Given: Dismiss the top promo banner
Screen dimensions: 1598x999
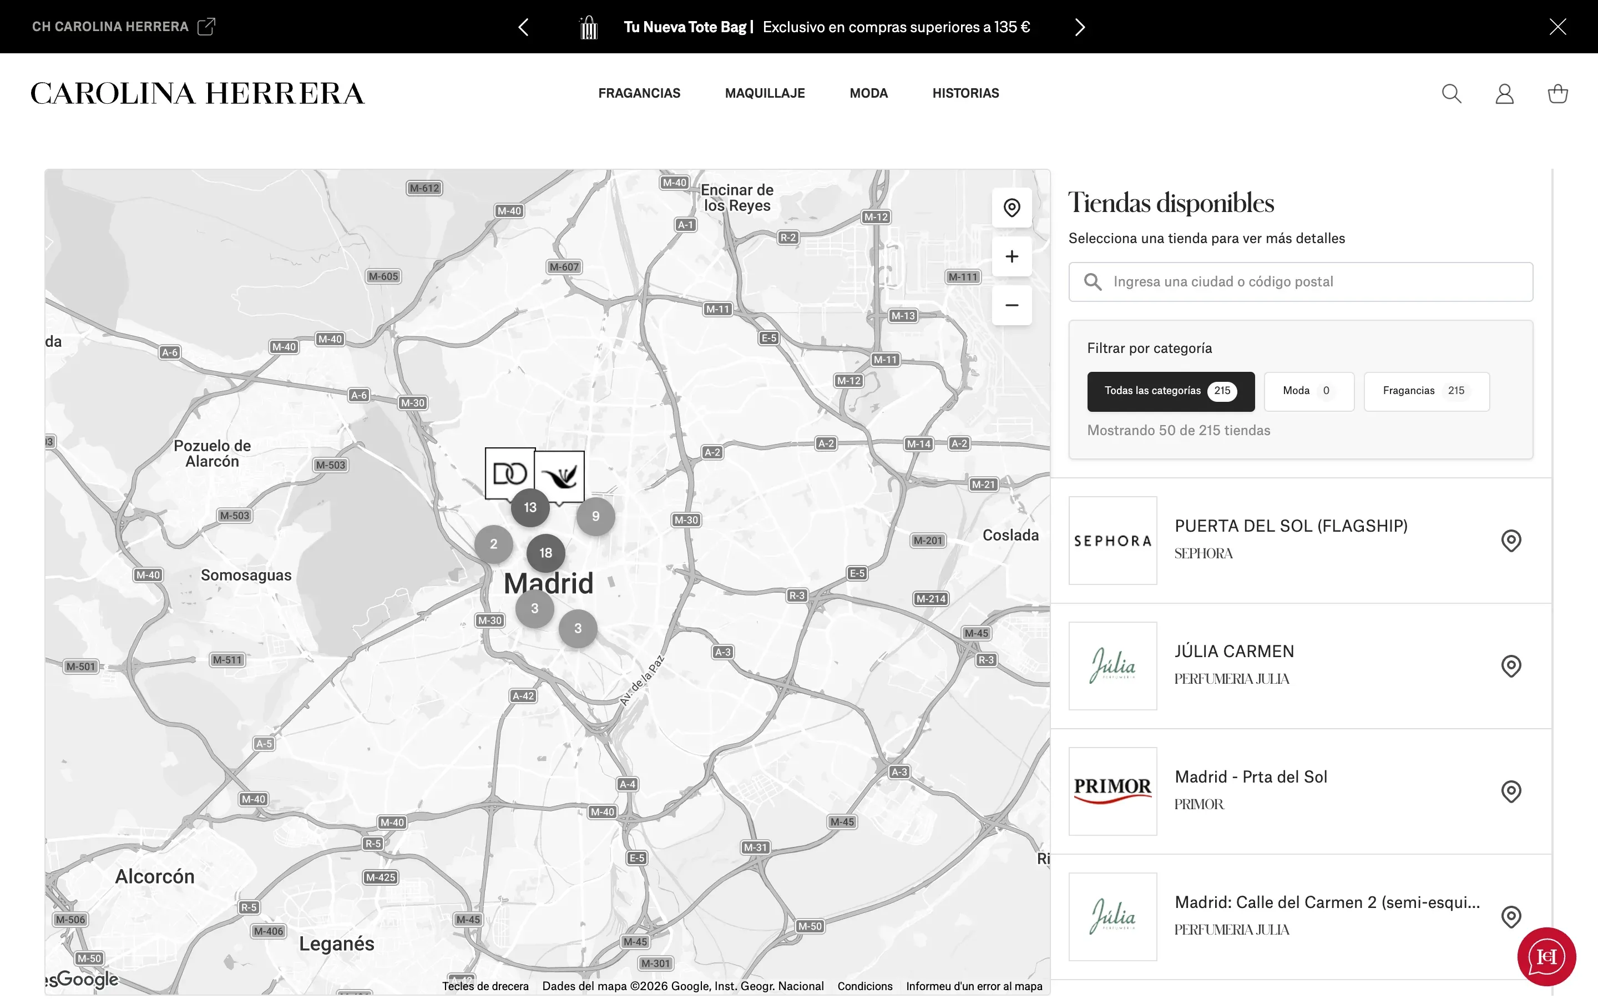Looking at the screenshot, I should tap(1557, 27).
